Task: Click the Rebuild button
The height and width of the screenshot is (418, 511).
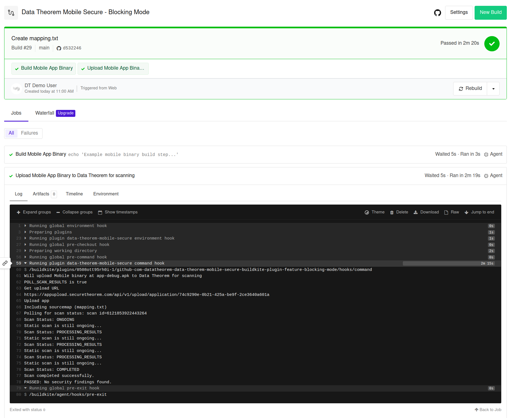Action: (470, 89)
